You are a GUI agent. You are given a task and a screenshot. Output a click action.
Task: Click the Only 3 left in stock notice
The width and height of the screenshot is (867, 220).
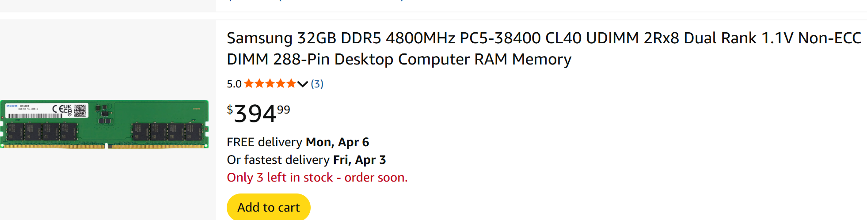[317, 178]
